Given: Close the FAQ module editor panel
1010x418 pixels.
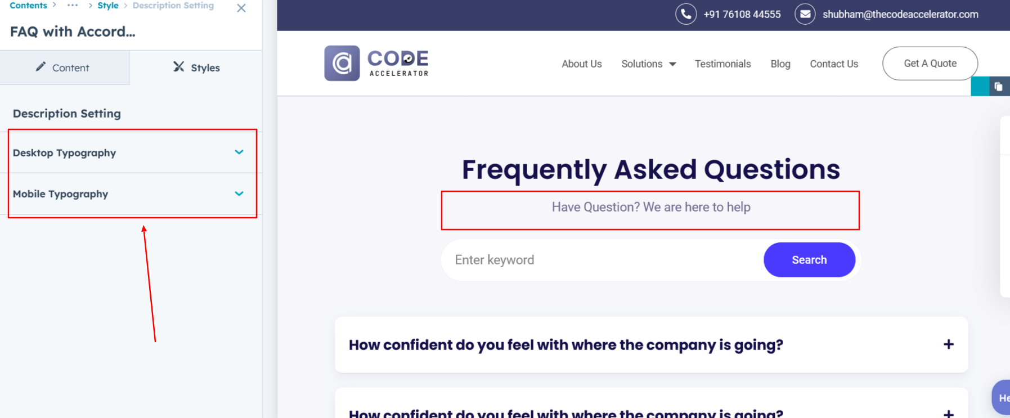Looking at the screenshot, I should coord(241,8).
